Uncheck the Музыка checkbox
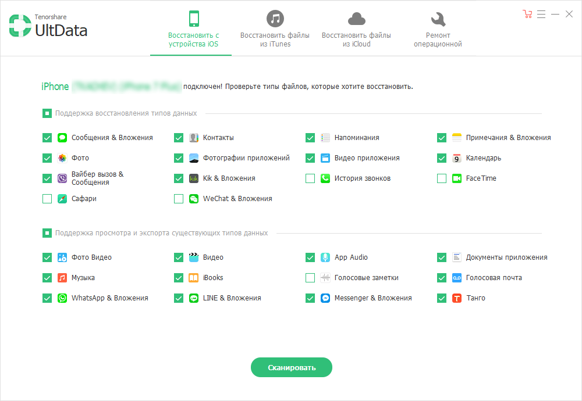 (47, 277)
